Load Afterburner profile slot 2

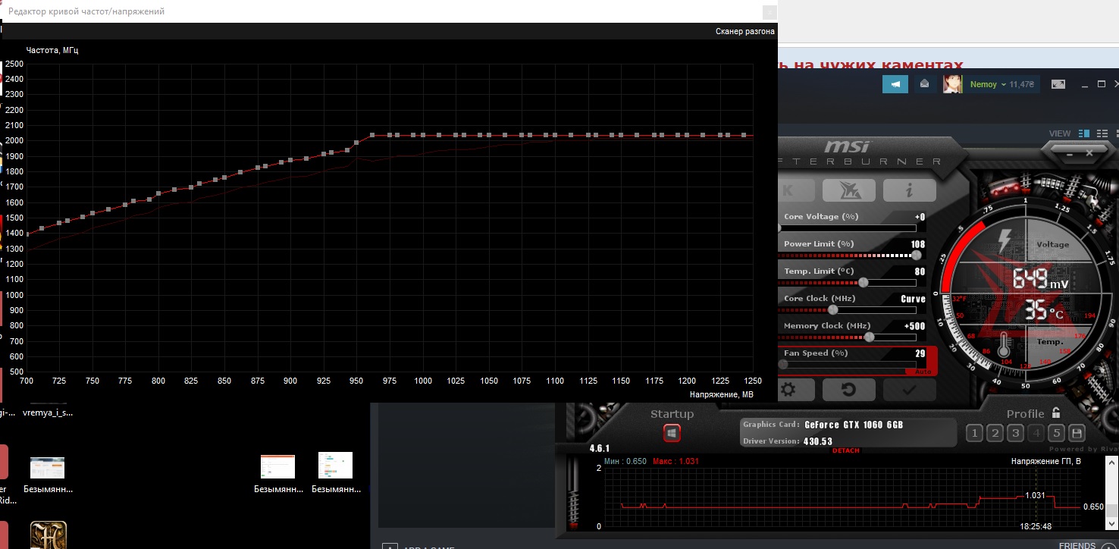995,434
